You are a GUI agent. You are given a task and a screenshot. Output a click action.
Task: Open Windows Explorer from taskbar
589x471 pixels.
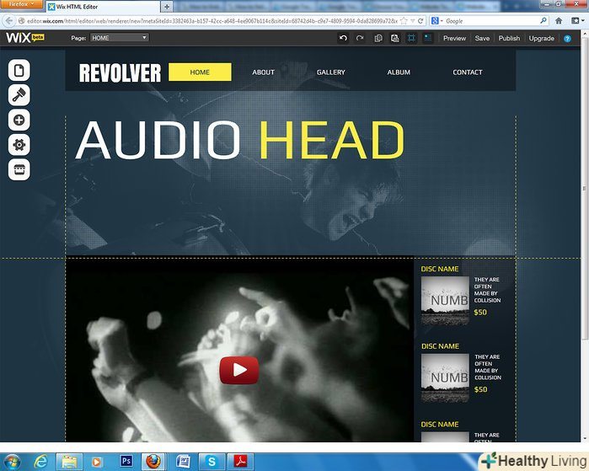[x=69, y=462]
